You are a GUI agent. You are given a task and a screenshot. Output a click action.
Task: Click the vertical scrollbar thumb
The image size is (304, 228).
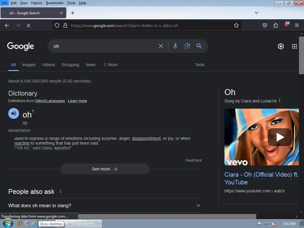302,55
